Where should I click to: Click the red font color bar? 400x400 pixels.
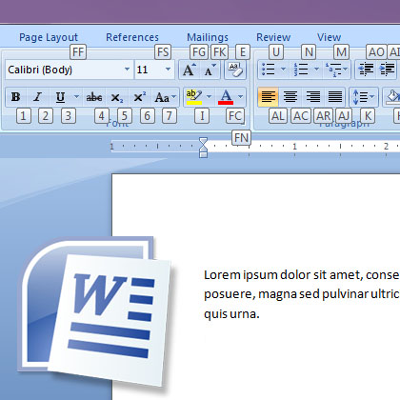(x=226, y=103)
